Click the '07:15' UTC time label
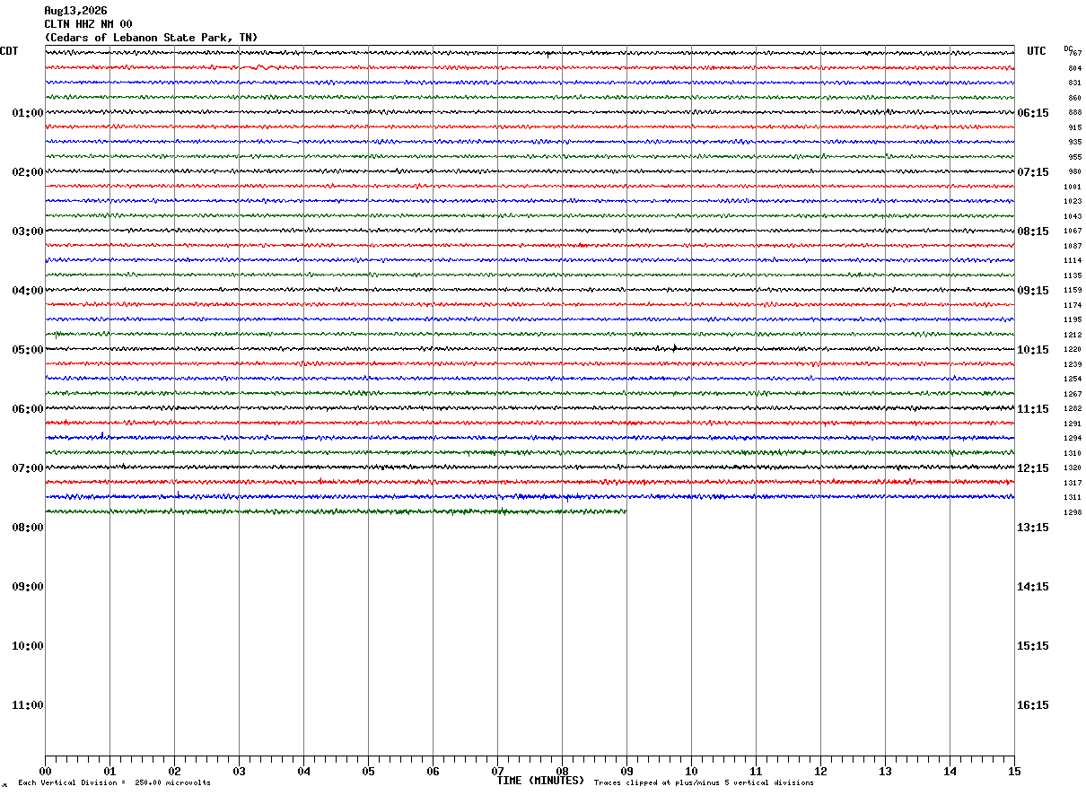Viewport: 1086px width, 795px height. coord(1033,172)
